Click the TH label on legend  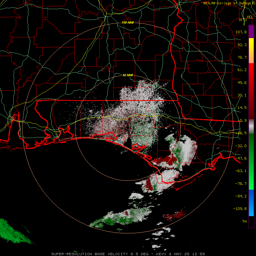pos(244,222)
